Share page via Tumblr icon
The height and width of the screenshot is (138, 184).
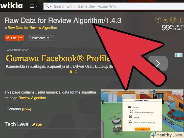click(180, 20)
